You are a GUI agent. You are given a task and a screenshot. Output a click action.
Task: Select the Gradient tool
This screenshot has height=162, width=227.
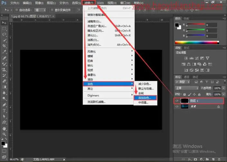(x=4, y=87)
